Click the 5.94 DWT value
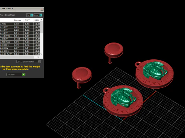The height and width of the screenshot is (138, 185). (x=27, y=54)
